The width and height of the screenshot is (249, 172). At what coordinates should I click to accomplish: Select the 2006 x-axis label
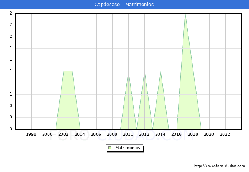click(96, 134)
